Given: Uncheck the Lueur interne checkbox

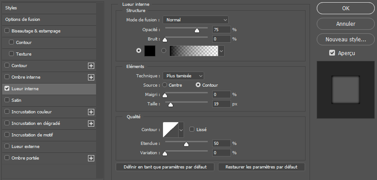Looking at the screenshot, I should pos(7,89).
